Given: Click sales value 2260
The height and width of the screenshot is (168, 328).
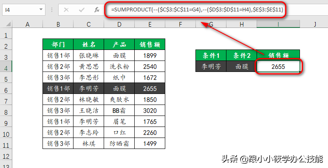Looking at the screenshot, I should 150,132.
